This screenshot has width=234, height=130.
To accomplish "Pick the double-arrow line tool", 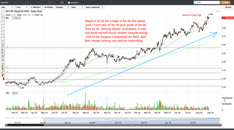I will 3,36.
